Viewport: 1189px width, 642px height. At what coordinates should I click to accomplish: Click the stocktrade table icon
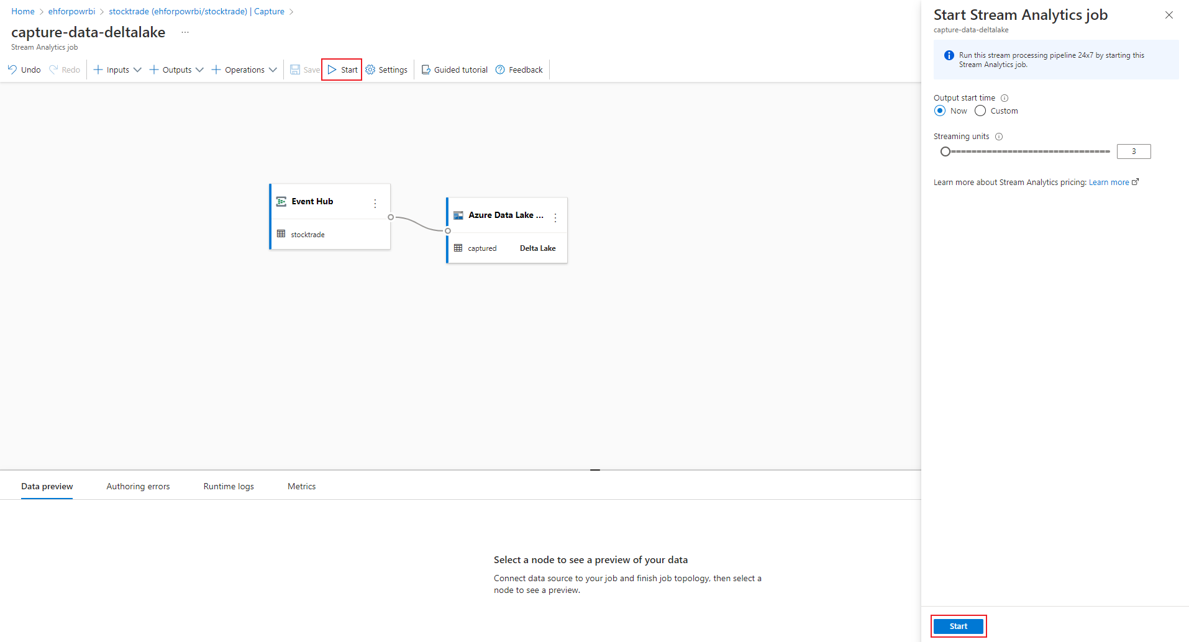tap(281, 234)
